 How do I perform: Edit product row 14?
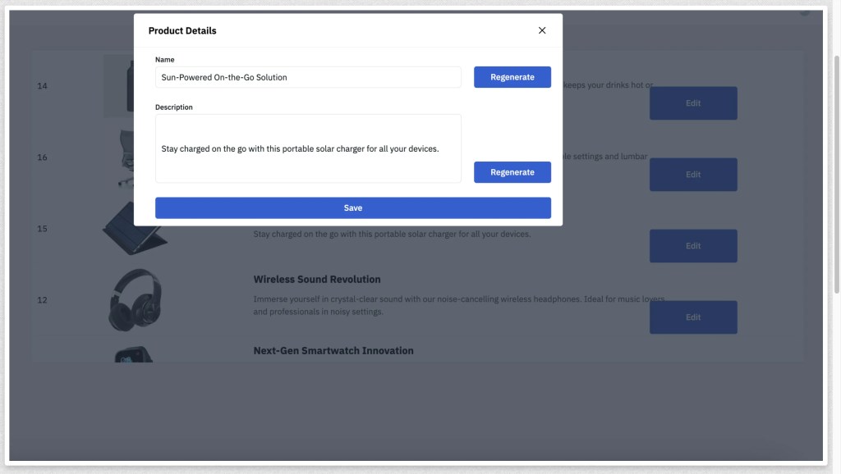point(693,103)
